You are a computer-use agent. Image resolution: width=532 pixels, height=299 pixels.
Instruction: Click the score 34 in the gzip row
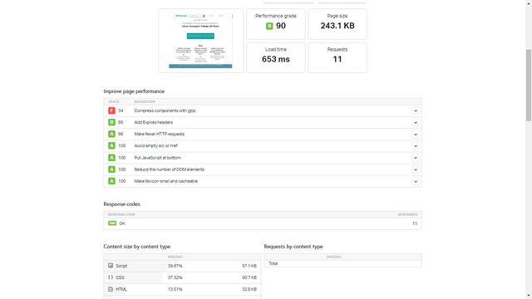(121, 110)
